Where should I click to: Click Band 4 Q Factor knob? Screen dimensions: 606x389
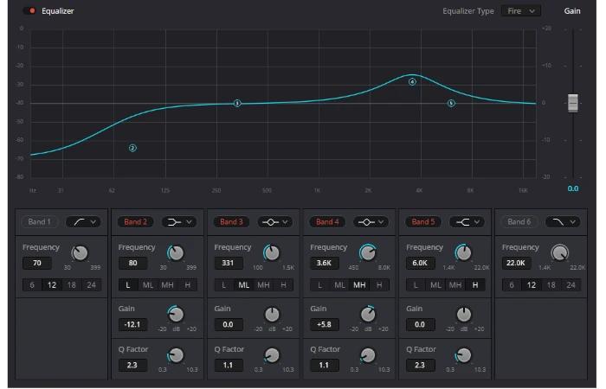tap(368, 355)
